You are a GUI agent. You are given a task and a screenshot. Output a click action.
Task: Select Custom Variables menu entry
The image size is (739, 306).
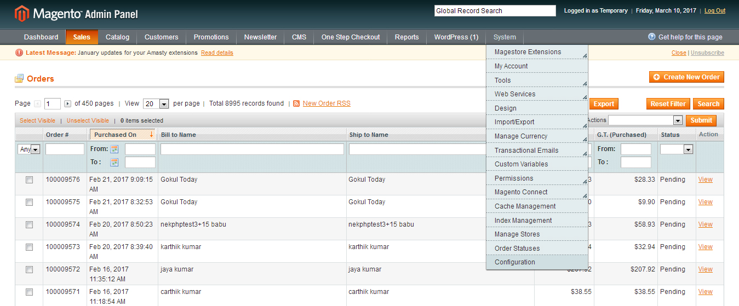click(x=537, y=164)
